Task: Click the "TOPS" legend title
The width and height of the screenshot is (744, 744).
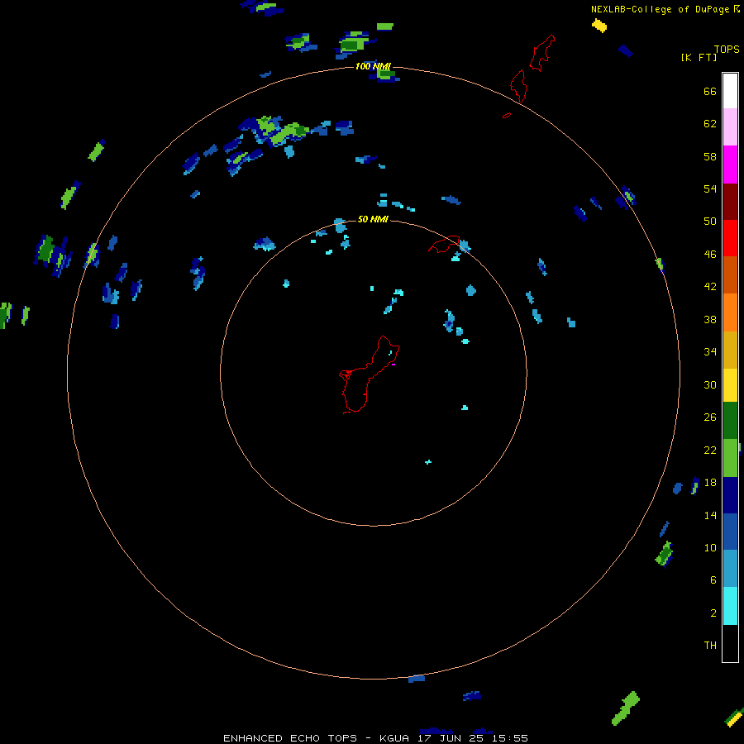Action: point(727,49)
